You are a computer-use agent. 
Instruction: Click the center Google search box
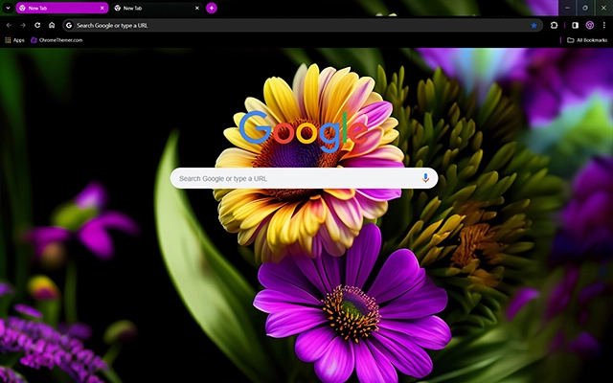point(304,178)
